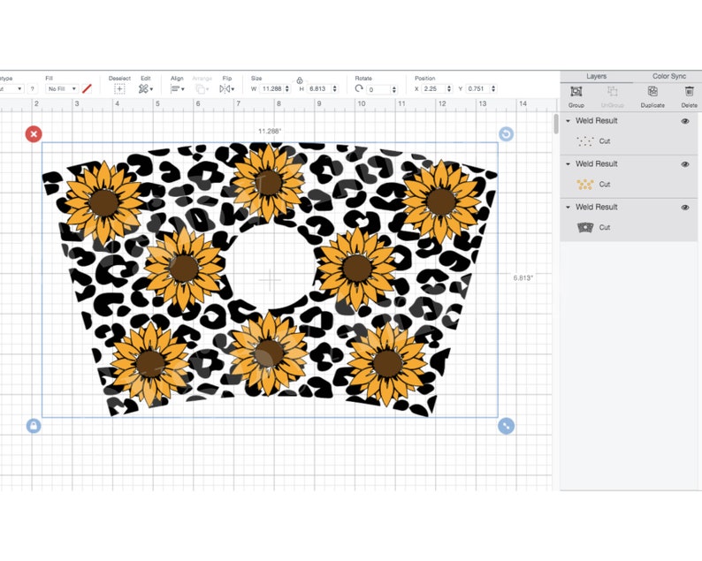The height and width of the screenshot is (561, 702).
Task: Open the No Fill dropdown
Action: [x=62, y=89]
